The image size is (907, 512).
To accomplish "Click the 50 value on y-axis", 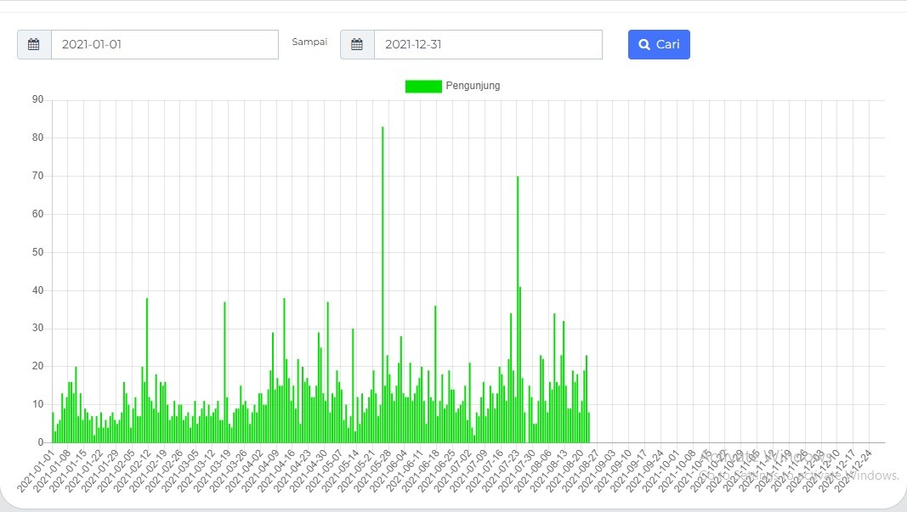I will [37, 252].
